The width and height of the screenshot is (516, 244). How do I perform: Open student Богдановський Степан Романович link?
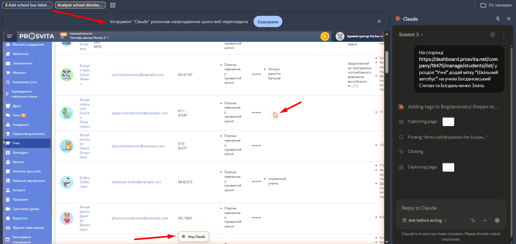[85, 113]
